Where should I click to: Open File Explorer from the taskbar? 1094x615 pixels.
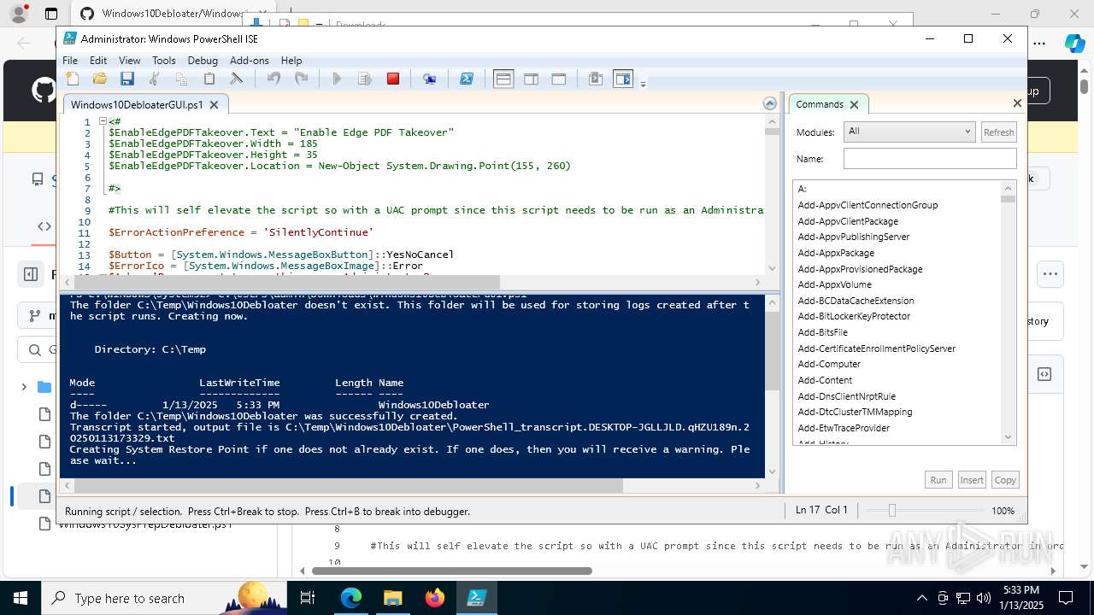392,598
